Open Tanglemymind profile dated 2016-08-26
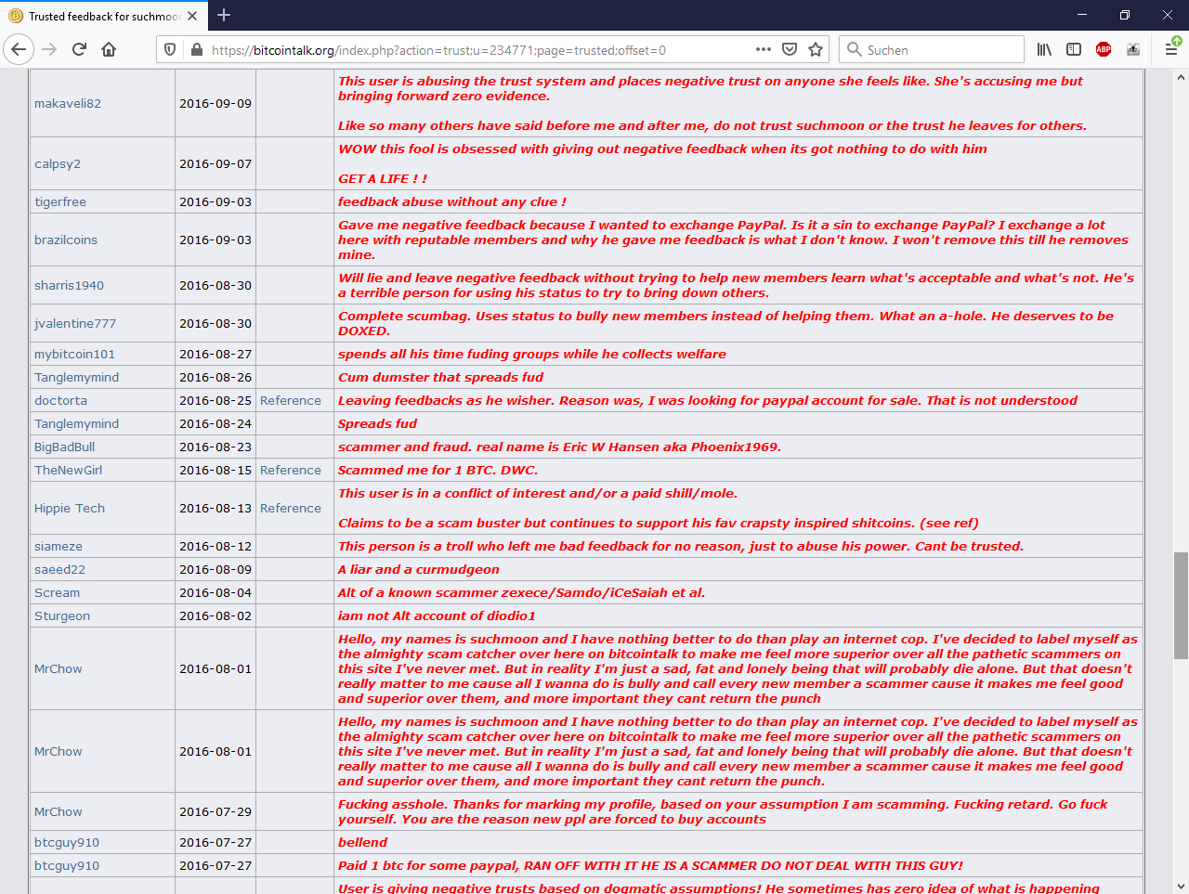The image size is (1189, 894). point(76,377)
